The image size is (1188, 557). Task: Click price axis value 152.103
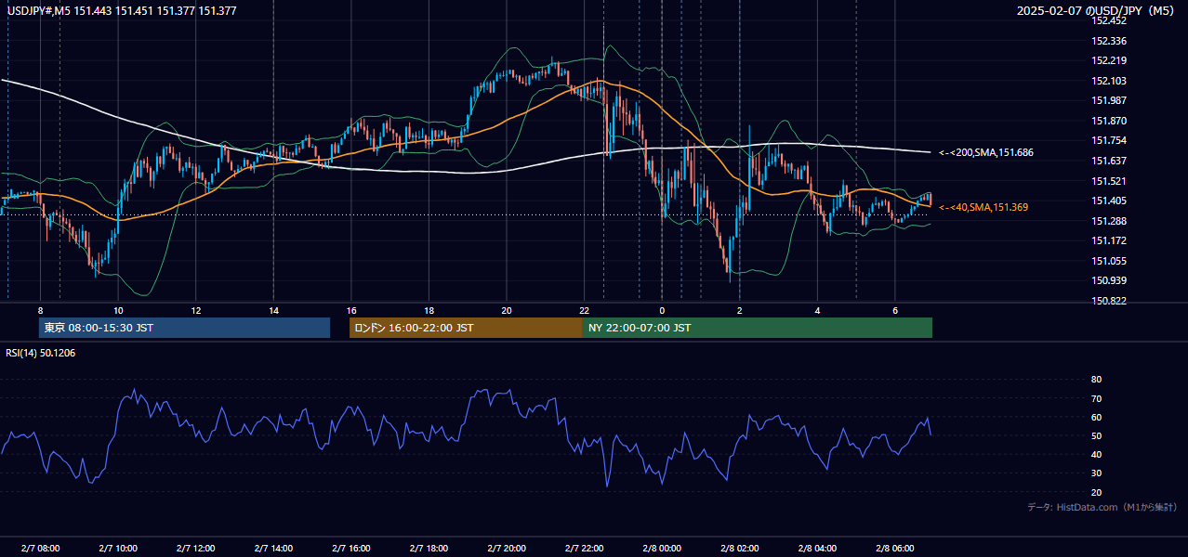point(1109,81)
